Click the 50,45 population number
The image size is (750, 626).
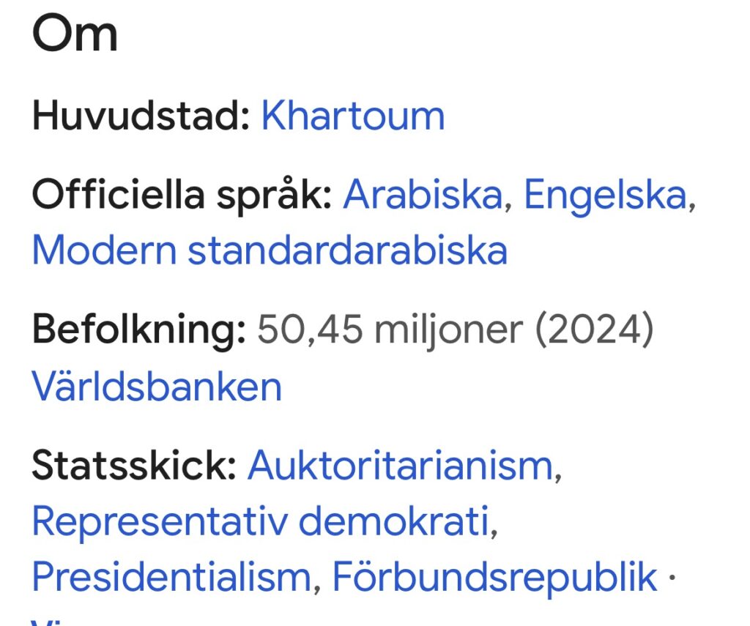310,331
